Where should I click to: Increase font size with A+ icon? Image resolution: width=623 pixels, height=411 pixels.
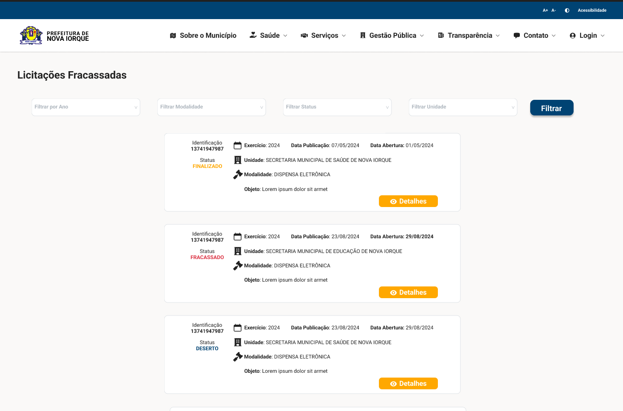click(545, 10)
